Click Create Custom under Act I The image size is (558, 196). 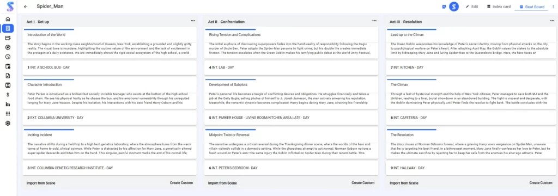coord(181,183)
